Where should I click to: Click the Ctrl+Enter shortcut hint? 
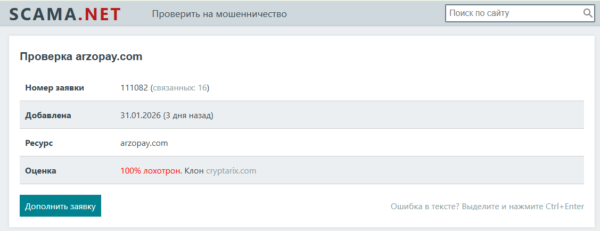pos(564,207)
